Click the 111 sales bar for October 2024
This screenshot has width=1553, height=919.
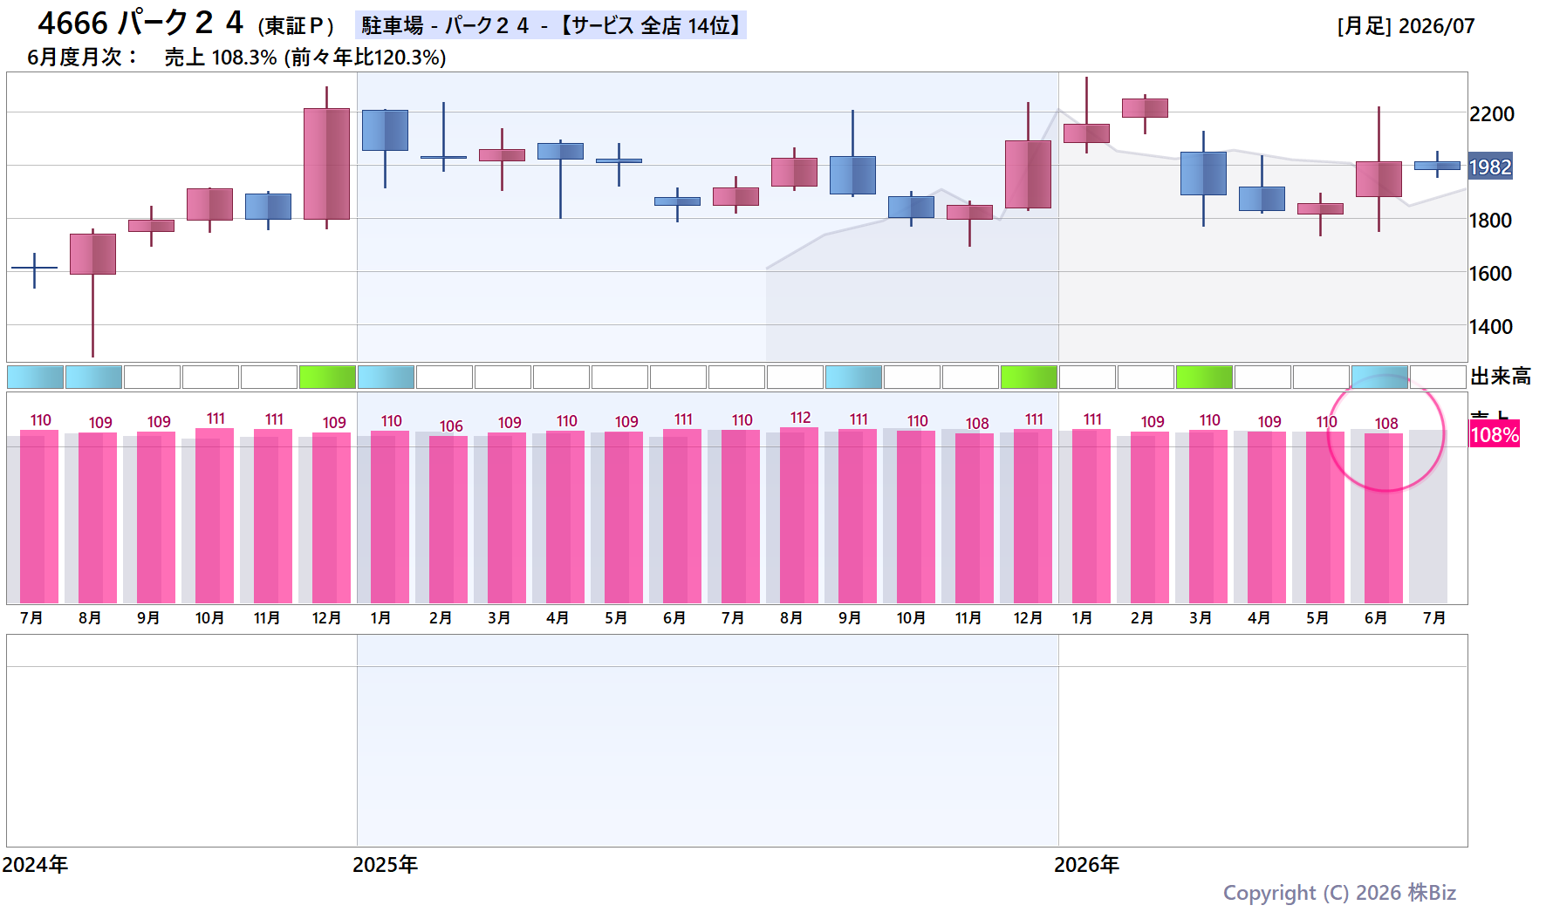click(215, 516)
